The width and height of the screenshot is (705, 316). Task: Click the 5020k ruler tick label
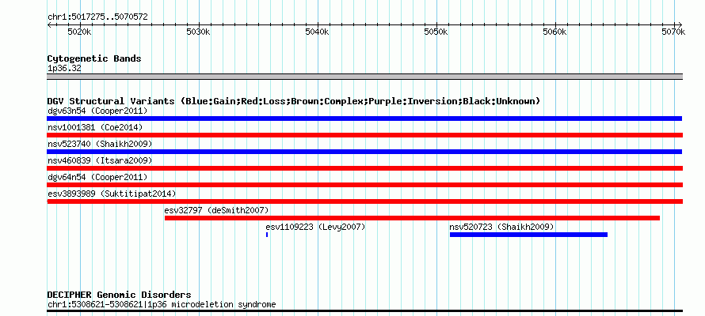pos(79,32)
